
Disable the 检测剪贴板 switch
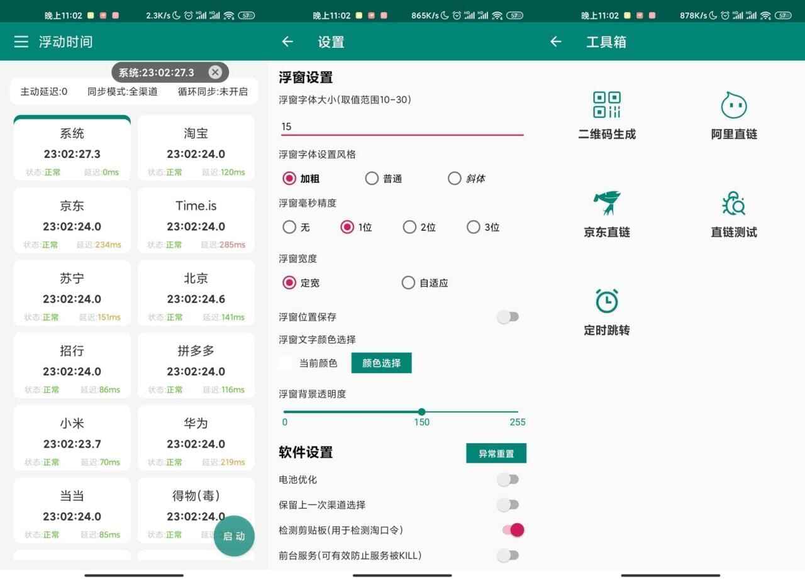tap(513, 530)
